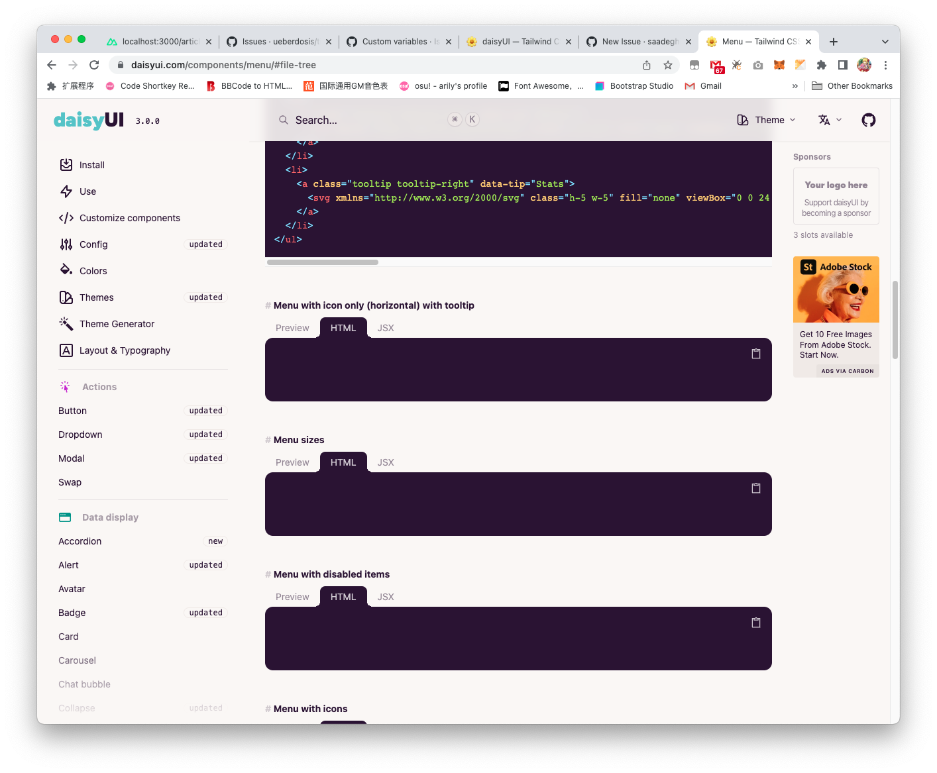Screen dimensions: 937x773
Task: Copy the disabled items code snippet
Action: point(755,622)
